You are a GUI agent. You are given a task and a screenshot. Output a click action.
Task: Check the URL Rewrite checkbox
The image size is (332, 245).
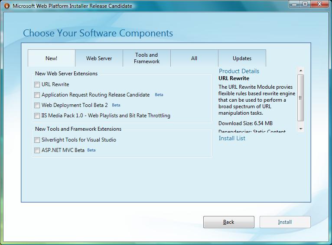point(37,84)
